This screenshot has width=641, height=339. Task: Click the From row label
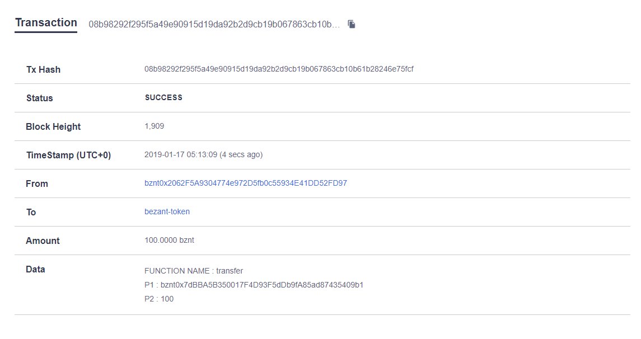37,183
